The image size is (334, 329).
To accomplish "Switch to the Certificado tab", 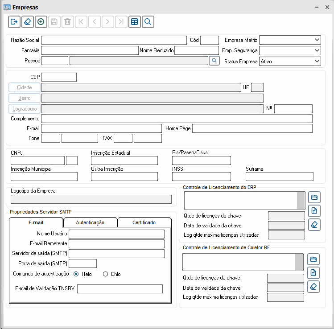I will click(144, 222).
